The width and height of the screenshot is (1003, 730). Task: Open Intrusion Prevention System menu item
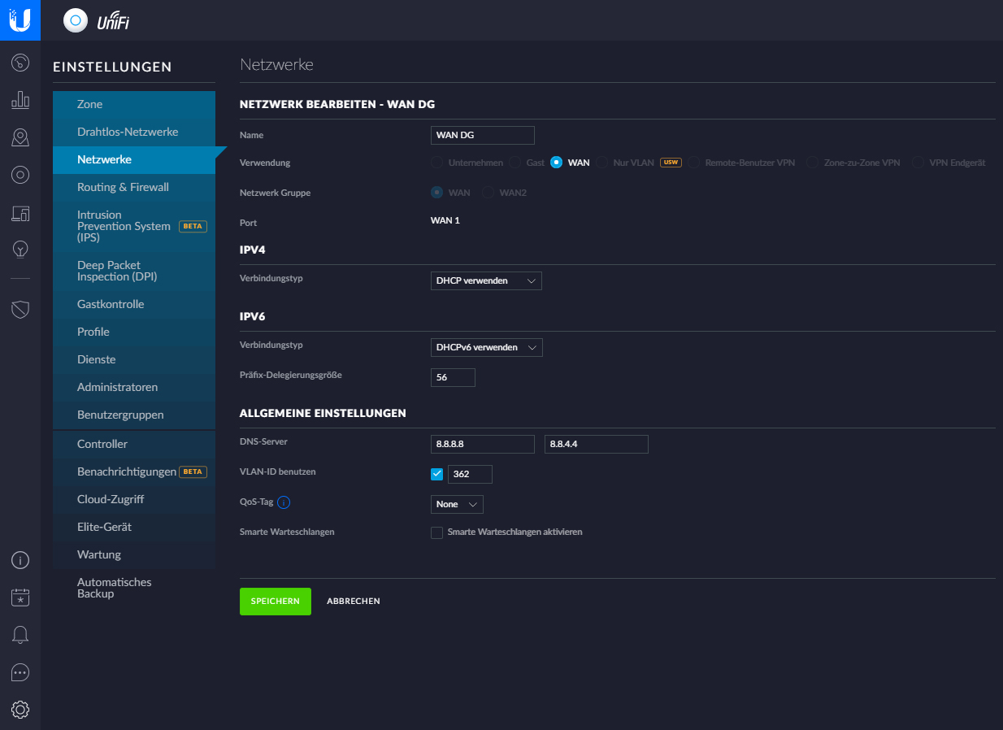pos(134,226)
